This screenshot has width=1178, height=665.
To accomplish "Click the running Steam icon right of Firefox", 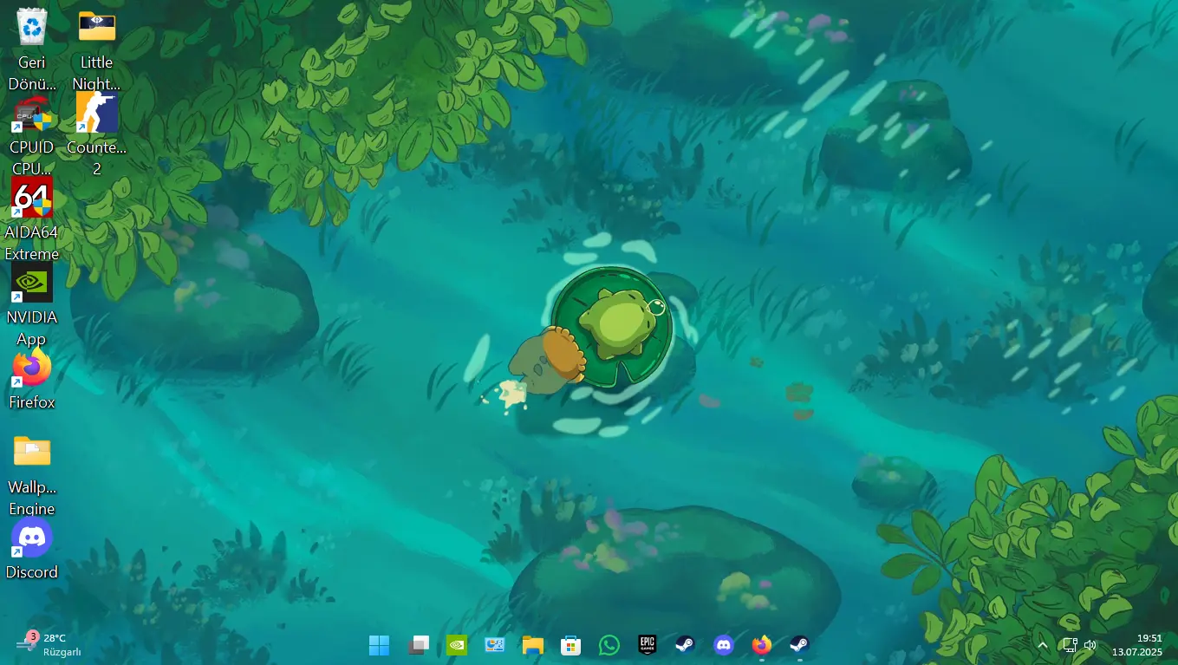I will [799, 645].
